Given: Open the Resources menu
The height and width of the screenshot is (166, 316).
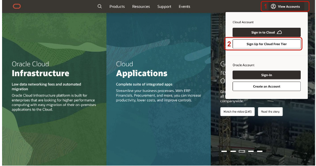Looking at the screenshot, I should 141,7.
